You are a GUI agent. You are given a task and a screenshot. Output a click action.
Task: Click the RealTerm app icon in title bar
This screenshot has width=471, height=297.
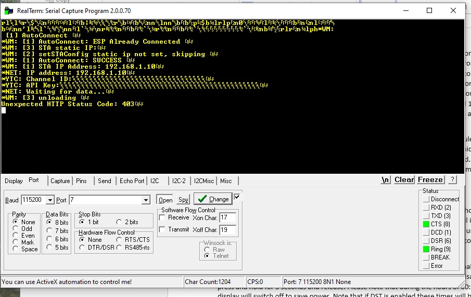8,10
